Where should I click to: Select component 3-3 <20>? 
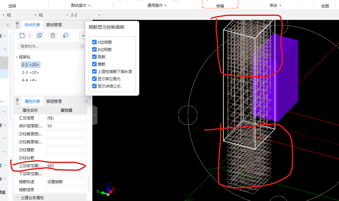click(x=30, y=72)
